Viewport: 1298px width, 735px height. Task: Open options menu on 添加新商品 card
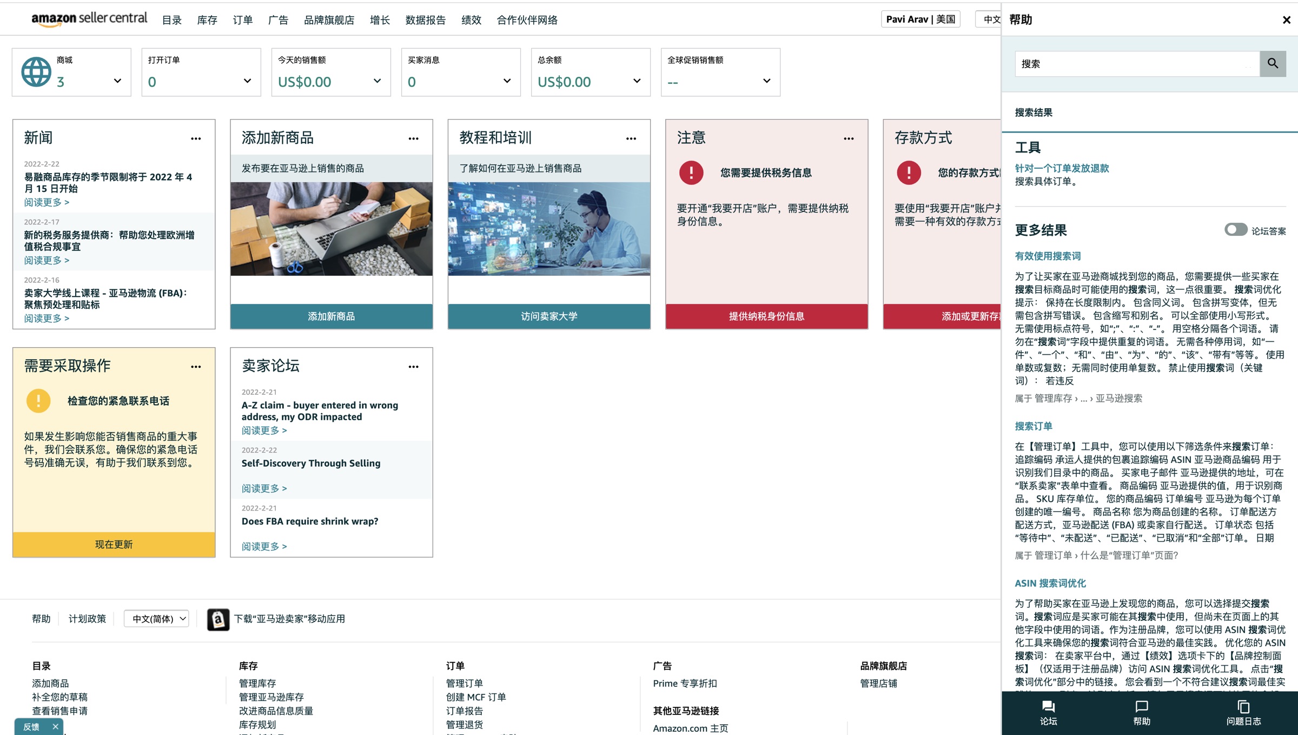click(x=414, y=138)
